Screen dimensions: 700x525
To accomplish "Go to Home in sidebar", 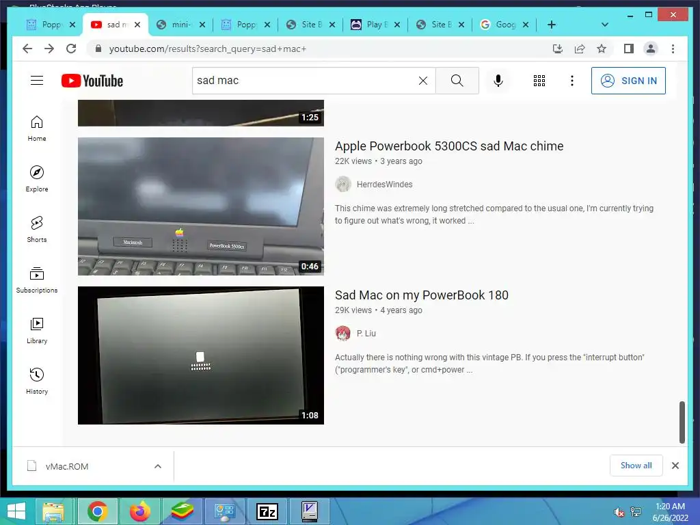I will 37,129.
